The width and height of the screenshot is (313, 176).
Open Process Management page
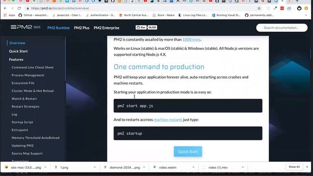[28, 75]
